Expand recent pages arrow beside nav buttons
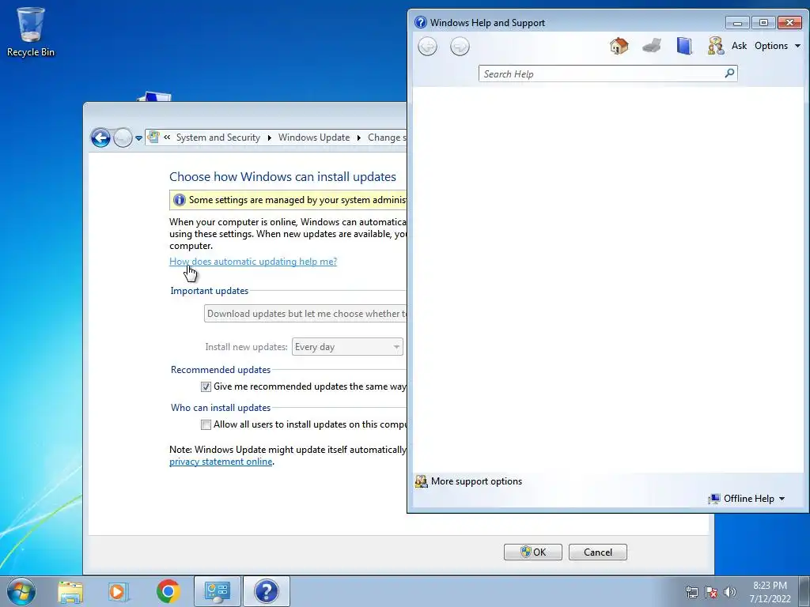The height and width of the screenshot is (607, 810). pyautogui.click(x=138, y=138)
